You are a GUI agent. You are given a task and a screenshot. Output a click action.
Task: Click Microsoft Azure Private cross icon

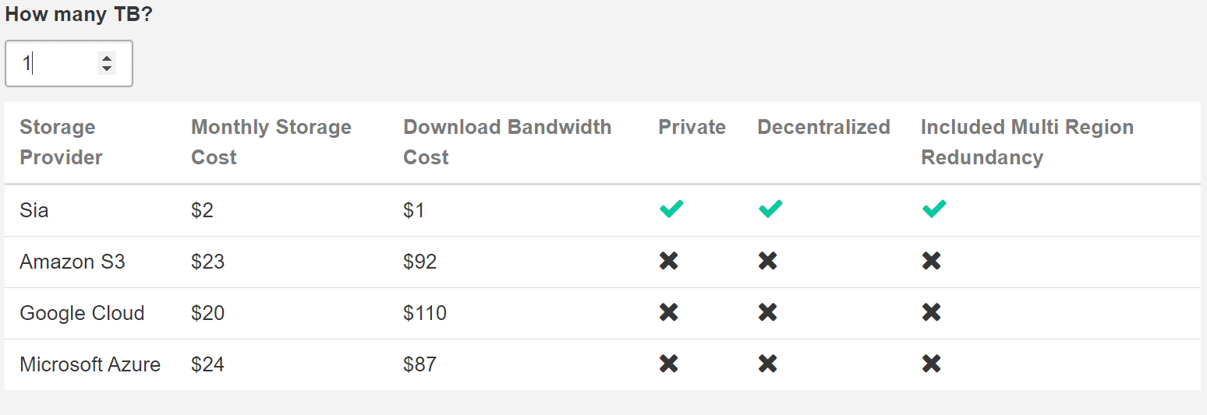click(668, 364)
